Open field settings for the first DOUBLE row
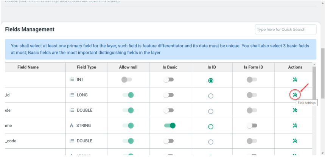The width and height of the screenshot is (325, 157). click(x=295, y=110)
